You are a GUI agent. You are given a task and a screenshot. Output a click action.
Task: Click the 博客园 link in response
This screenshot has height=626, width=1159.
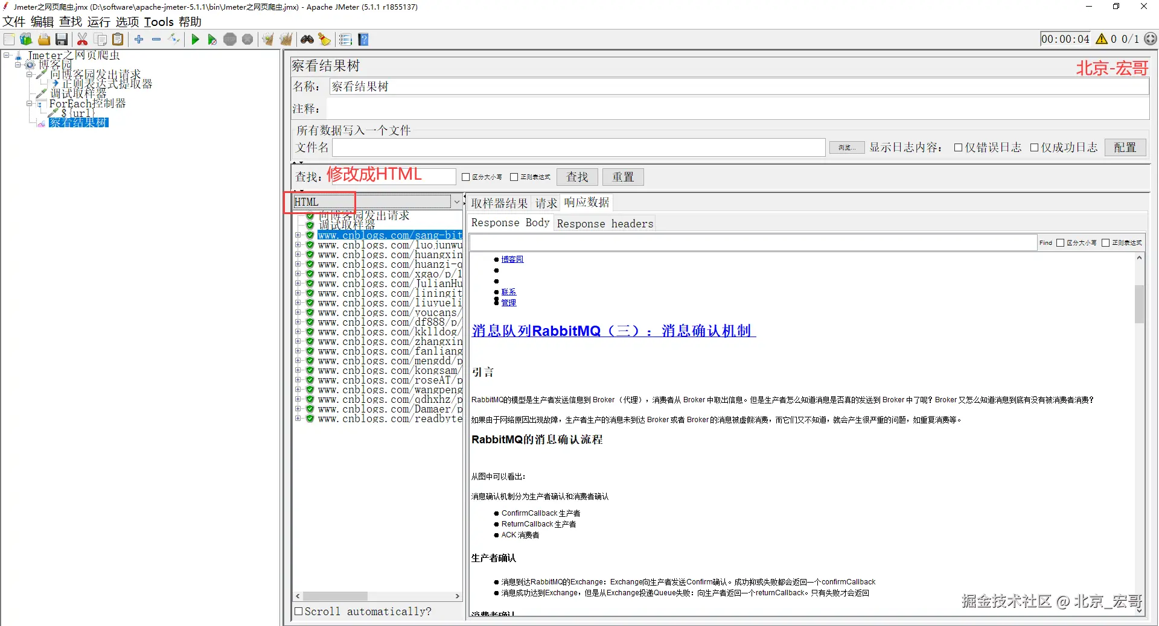coord(512,259)
